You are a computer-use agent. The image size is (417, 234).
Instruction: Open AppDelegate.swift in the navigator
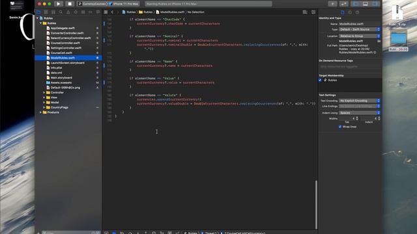pos(63,28)
